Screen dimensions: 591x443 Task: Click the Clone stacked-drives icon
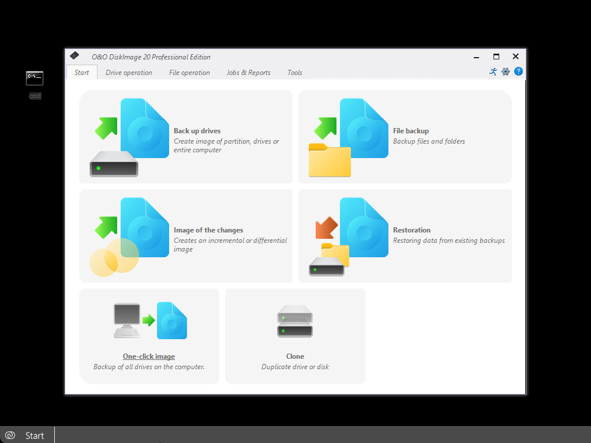coord(295,321)
